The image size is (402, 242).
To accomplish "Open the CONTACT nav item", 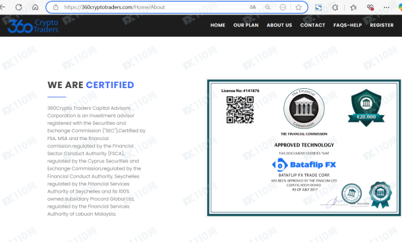I will (312, 25).
